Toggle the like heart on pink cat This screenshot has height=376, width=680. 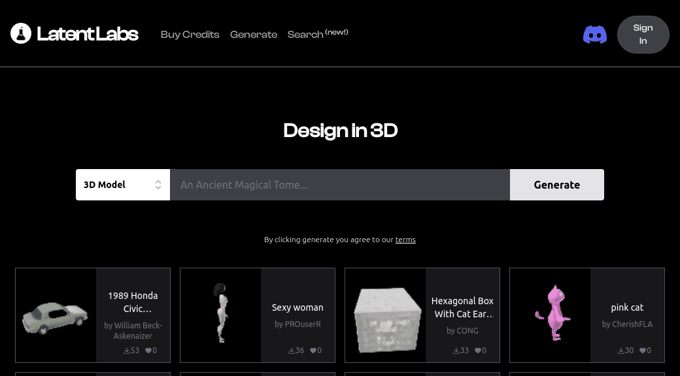click(642, 350)
